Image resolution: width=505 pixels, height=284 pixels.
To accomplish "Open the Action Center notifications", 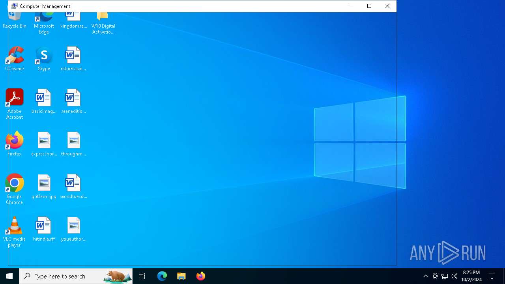I will pyautogui.click(x=492, y=276).
